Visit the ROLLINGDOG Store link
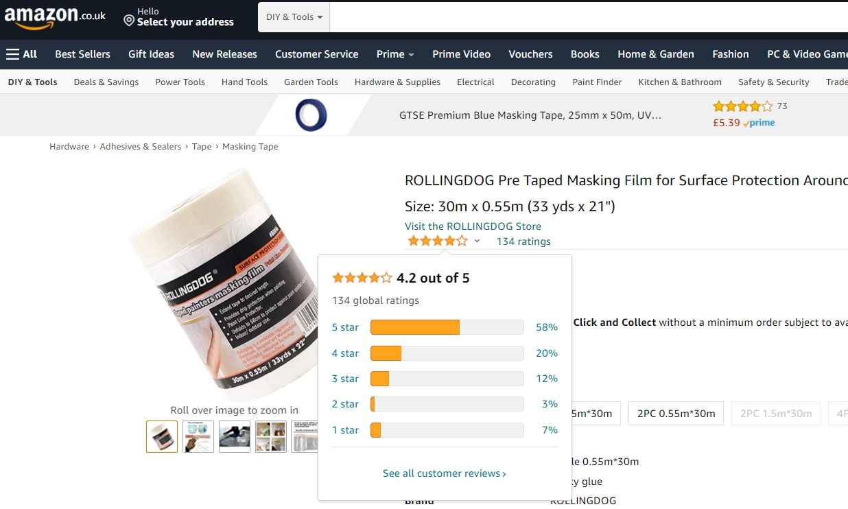This screenshot has width=848, height=509. click(473, 226)
